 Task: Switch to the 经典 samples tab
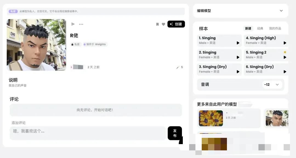click(x=260, y=29)
